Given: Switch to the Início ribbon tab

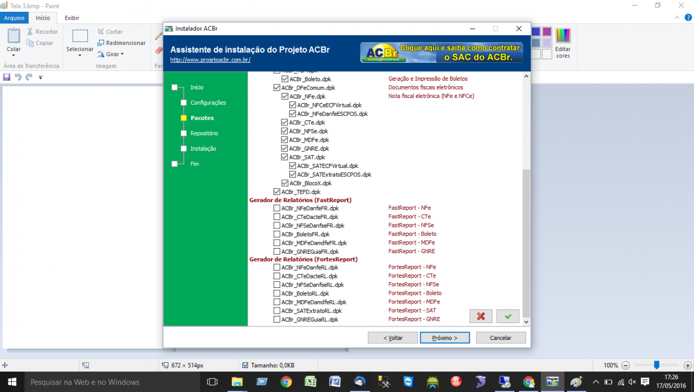Looking at the screenshot, I should click(43, 18).
